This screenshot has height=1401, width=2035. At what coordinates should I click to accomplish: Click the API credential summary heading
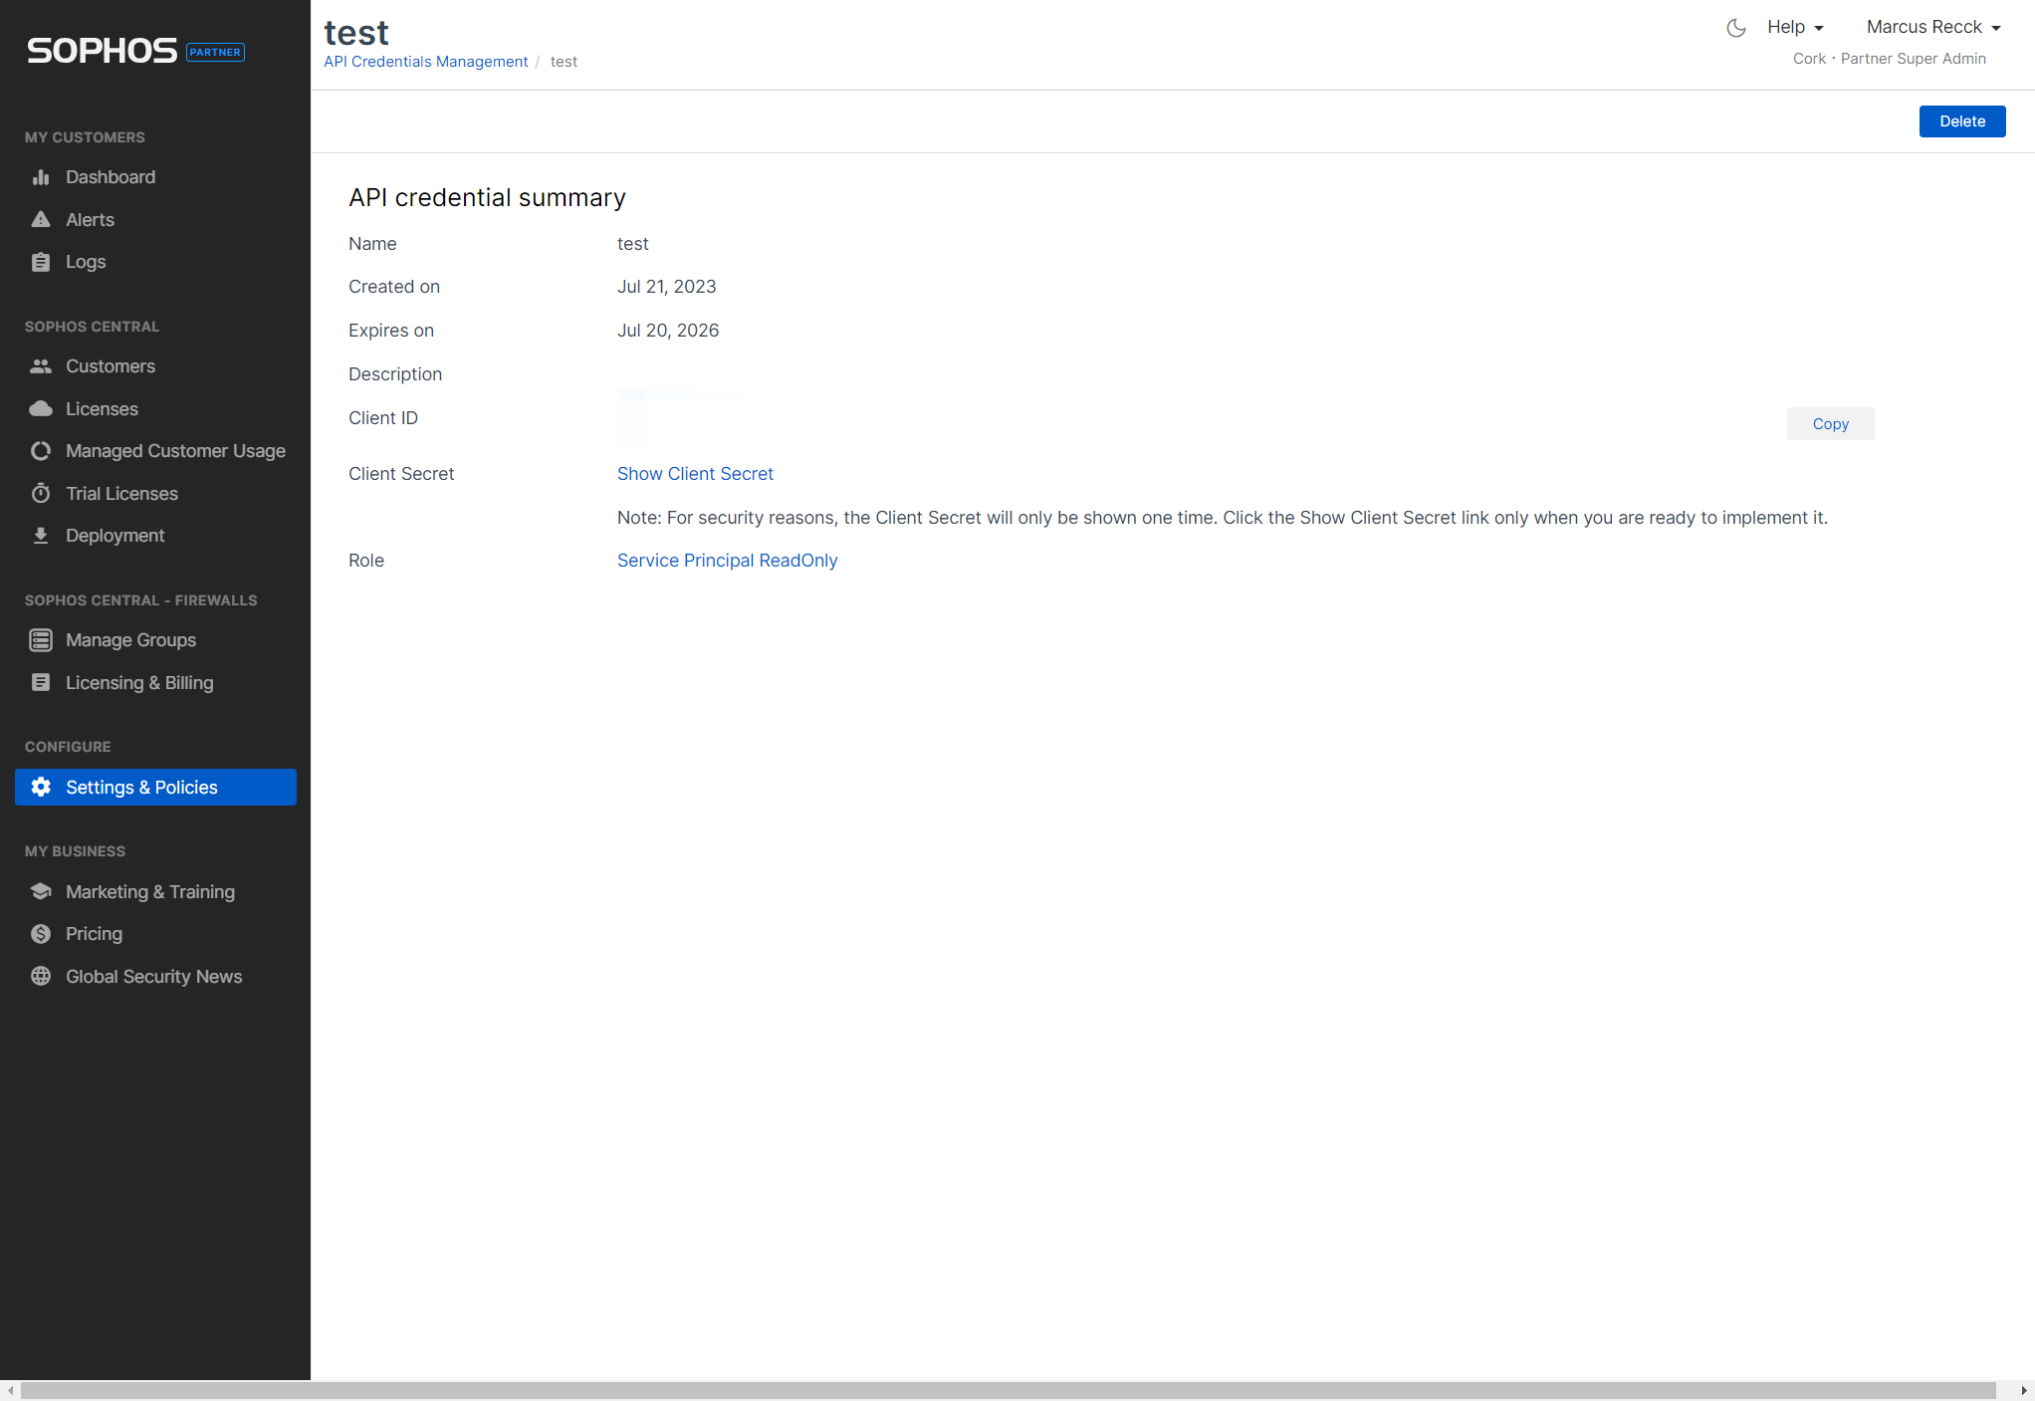487,197
